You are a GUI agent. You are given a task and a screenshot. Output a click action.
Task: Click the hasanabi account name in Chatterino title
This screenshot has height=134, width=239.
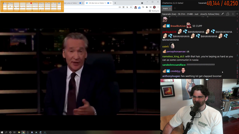[202, 3]
